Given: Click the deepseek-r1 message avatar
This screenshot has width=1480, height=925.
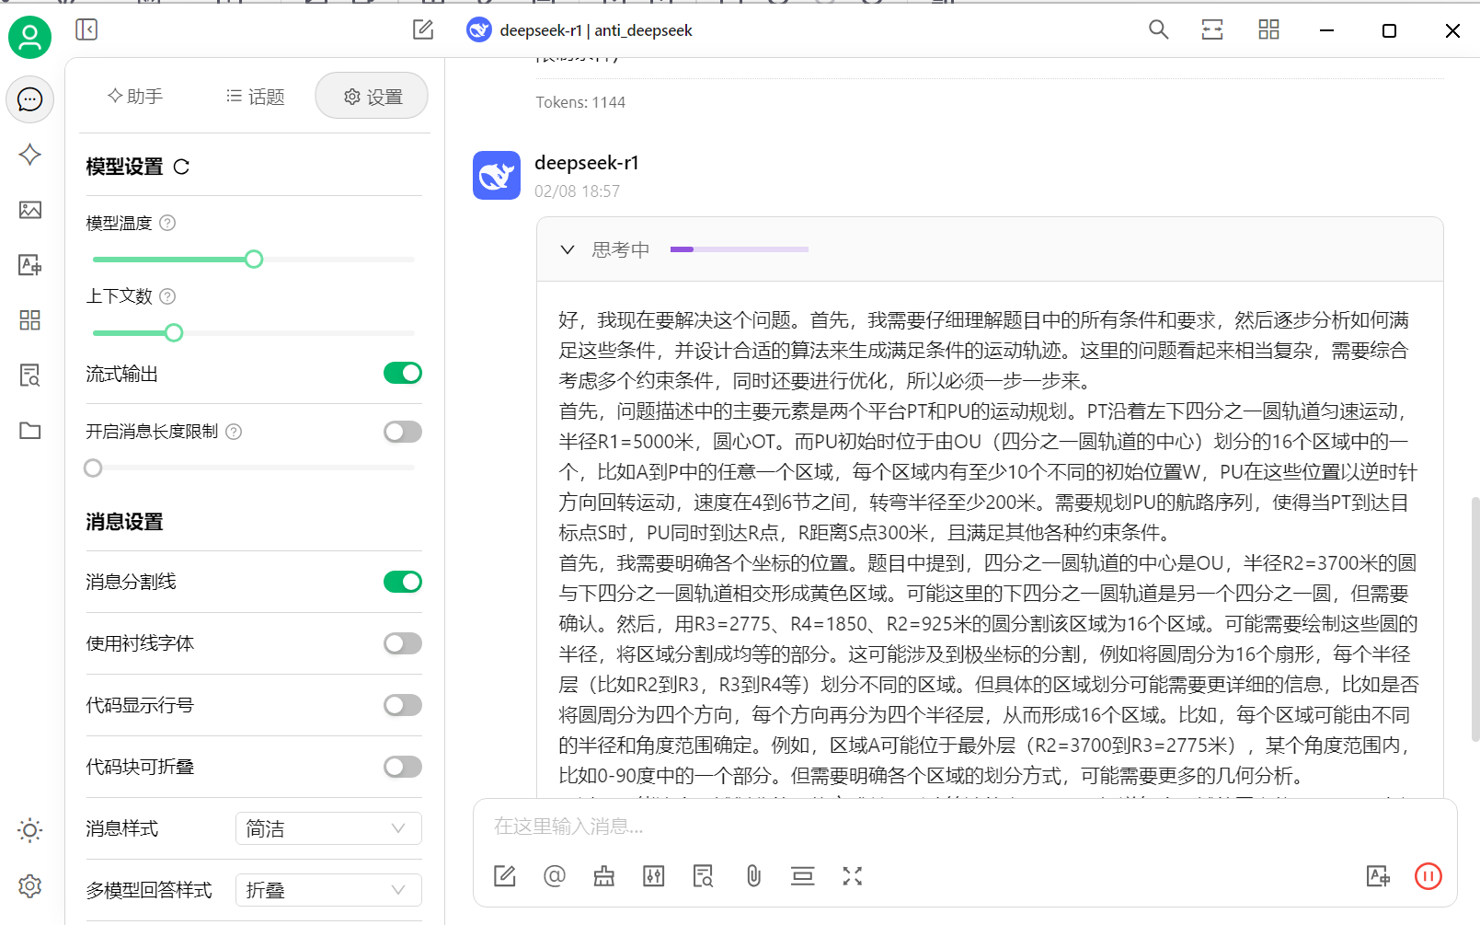Looking at the screenshot, I should click(x=497, y=176).
